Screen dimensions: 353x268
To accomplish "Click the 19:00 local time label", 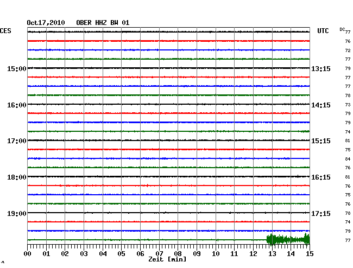I will pos(17,213).
